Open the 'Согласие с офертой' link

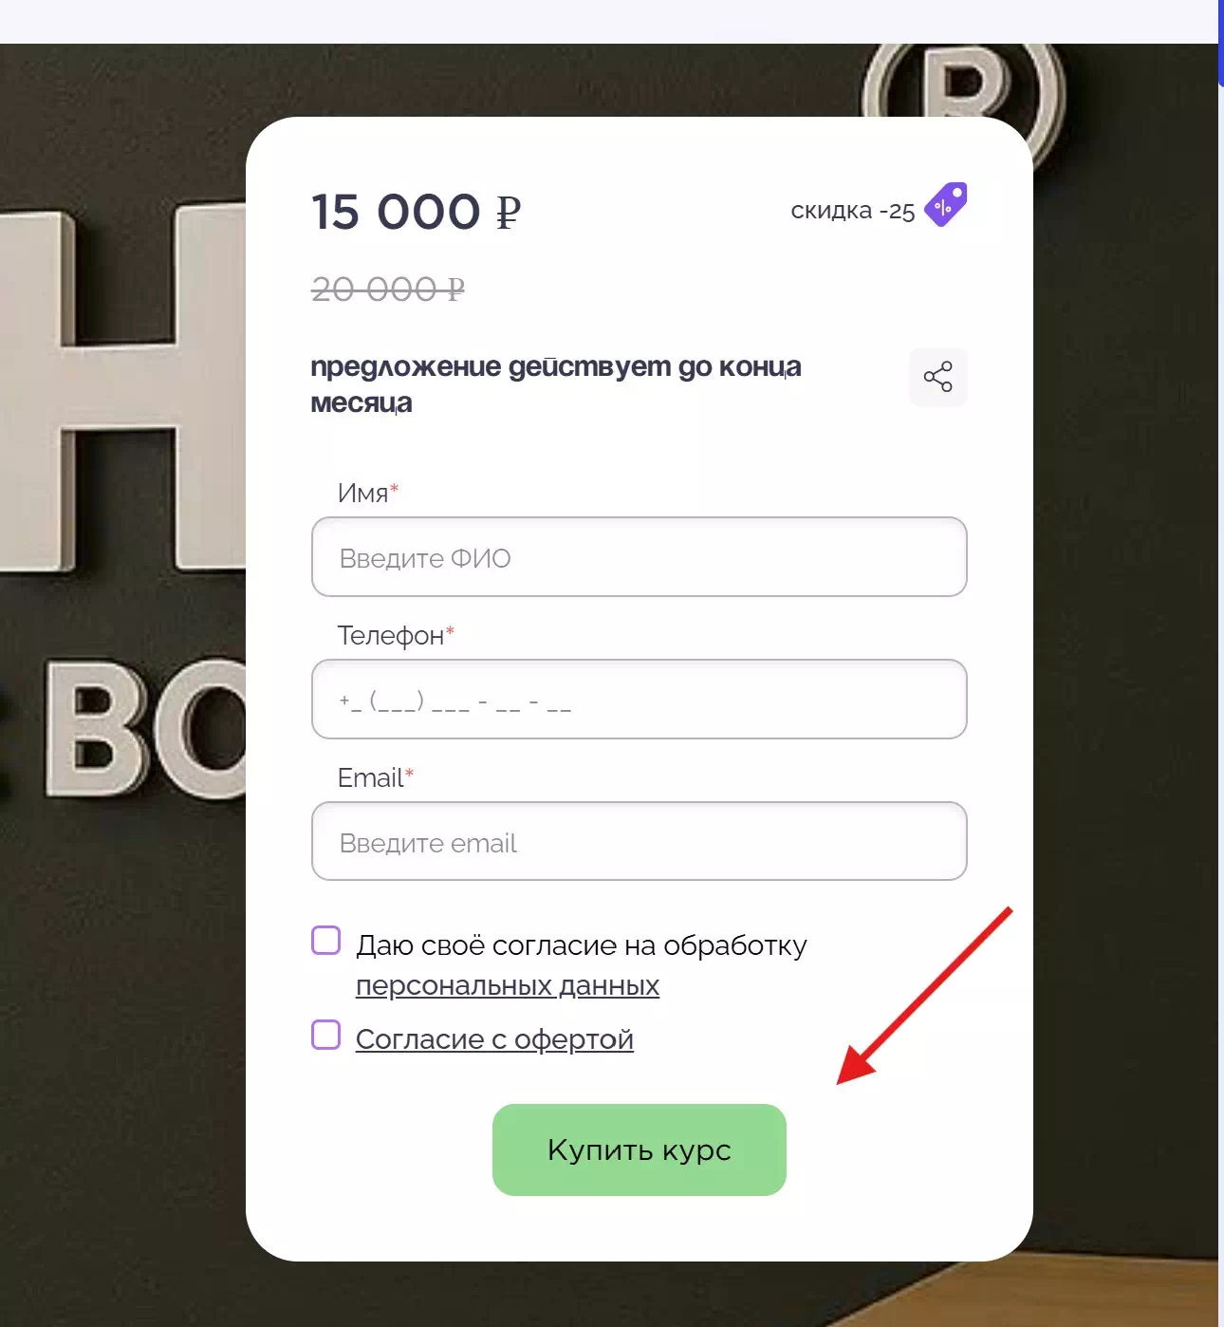494,1039
